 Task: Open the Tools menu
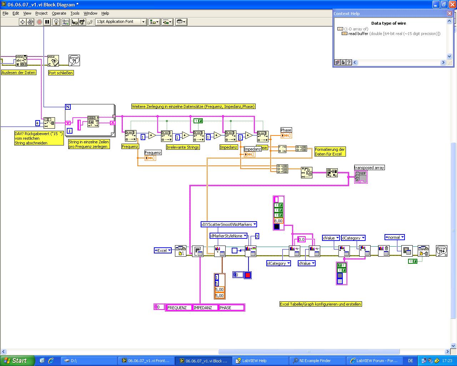(x=75, y=13)
